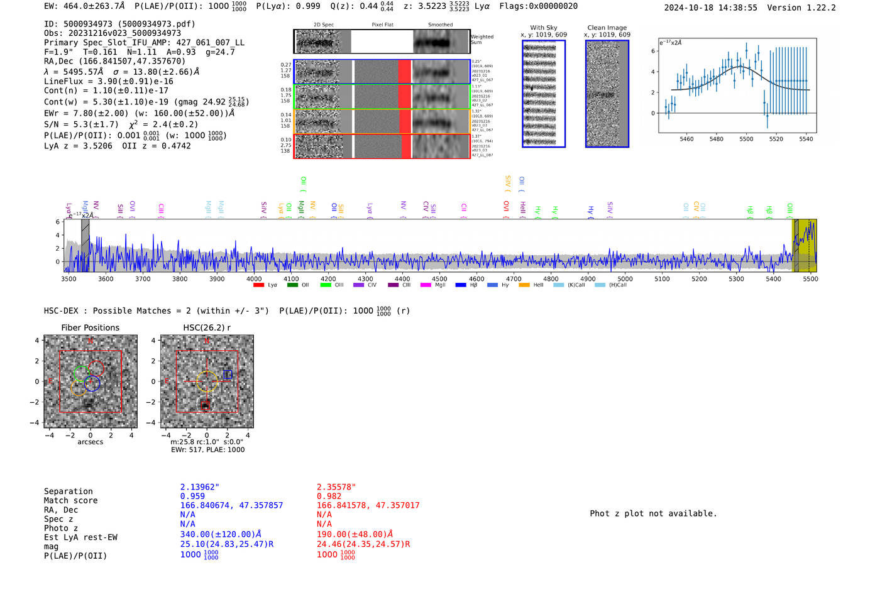This screenshot has height=599, width=880.
Task: Click the Hβ blue legend swatch
Action: coord(461,285)
